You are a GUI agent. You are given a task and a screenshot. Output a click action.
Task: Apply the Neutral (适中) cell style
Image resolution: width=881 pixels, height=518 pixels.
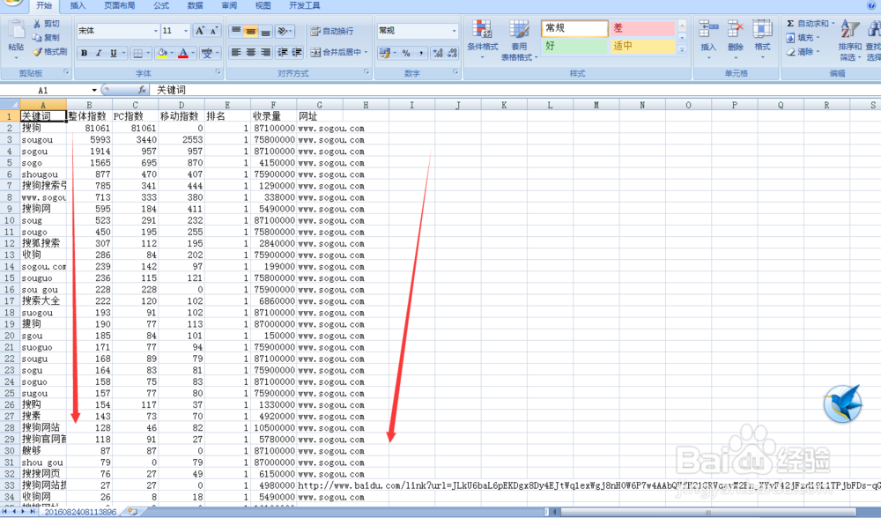click(x=643, y=46)
